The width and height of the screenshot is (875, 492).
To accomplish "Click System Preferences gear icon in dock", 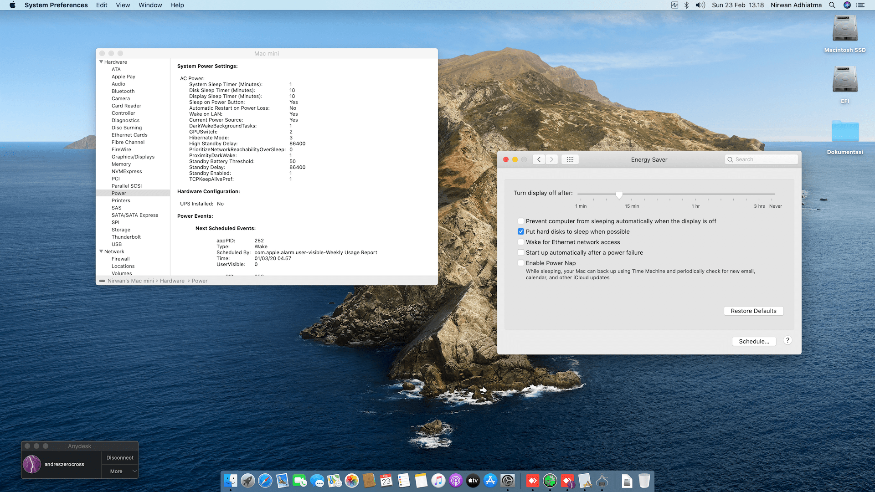I will click(508, 481).
